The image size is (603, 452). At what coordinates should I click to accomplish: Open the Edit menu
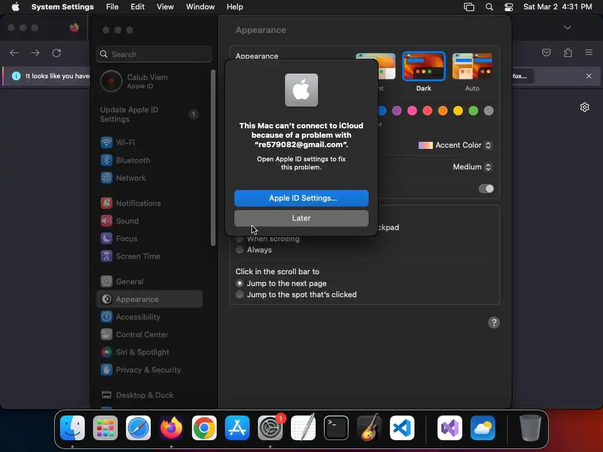pyautogui.click(x=138, y=7)
